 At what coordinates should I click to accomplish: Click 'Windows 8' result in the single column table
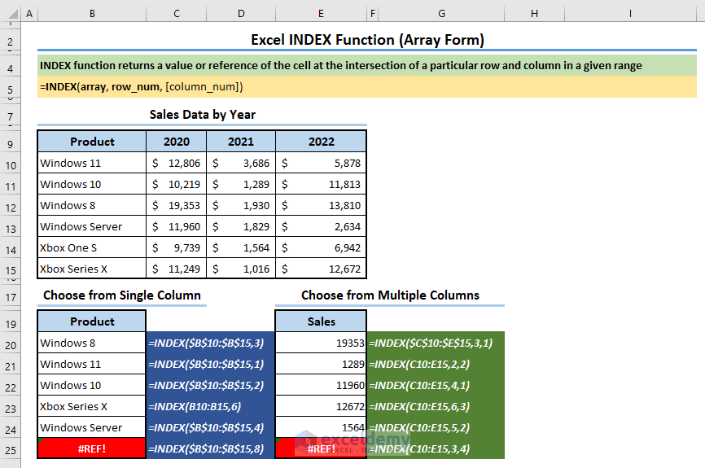tap(92, 343)
